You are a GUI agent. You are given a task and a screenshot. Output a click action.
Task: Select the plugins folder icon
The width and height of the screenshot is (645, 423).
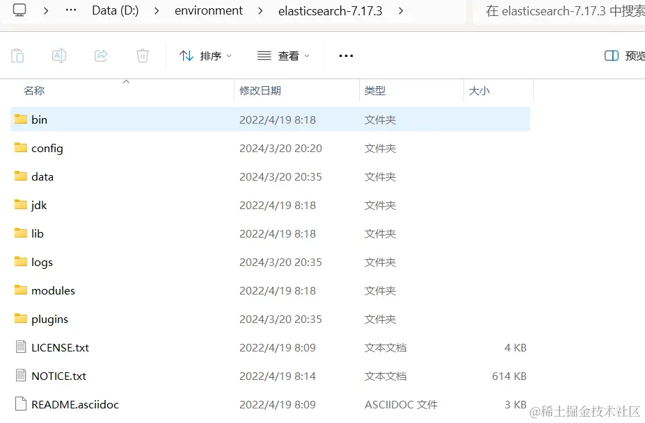[x=21, y=319]
